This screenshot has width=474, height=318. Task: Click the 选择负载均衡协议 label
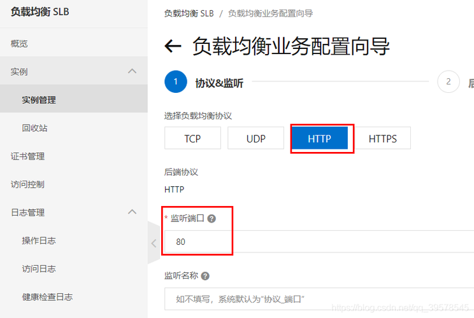point(198,116)
